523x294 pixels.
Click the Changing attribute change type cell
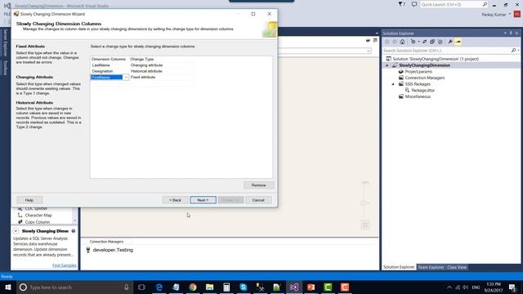pyautogui.click(x=161, y=65)
